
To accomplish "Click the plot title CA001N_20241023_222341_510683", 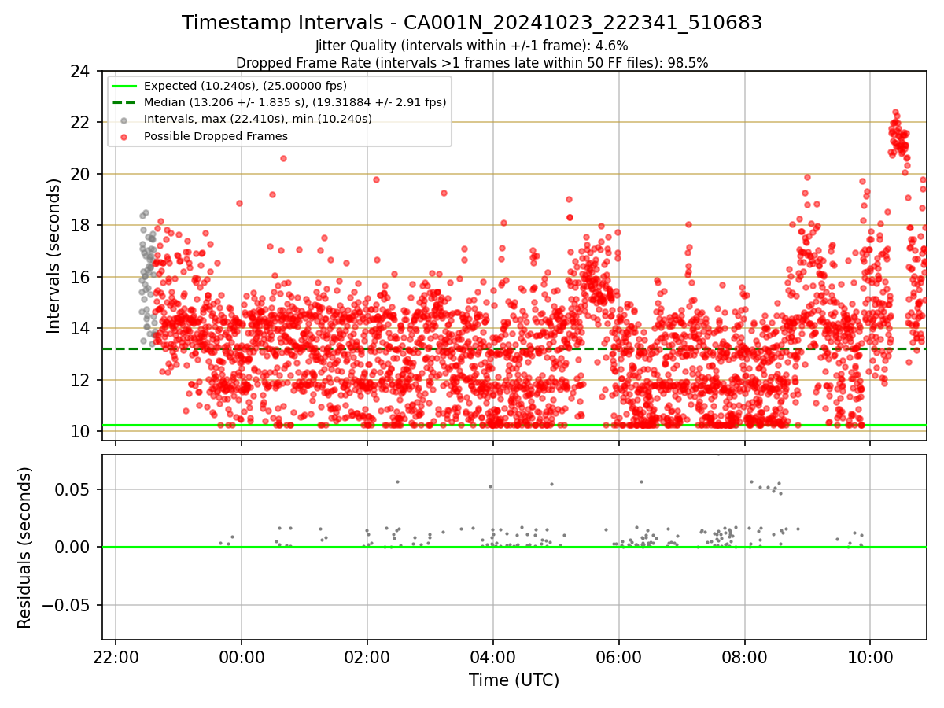I will 472,23.
